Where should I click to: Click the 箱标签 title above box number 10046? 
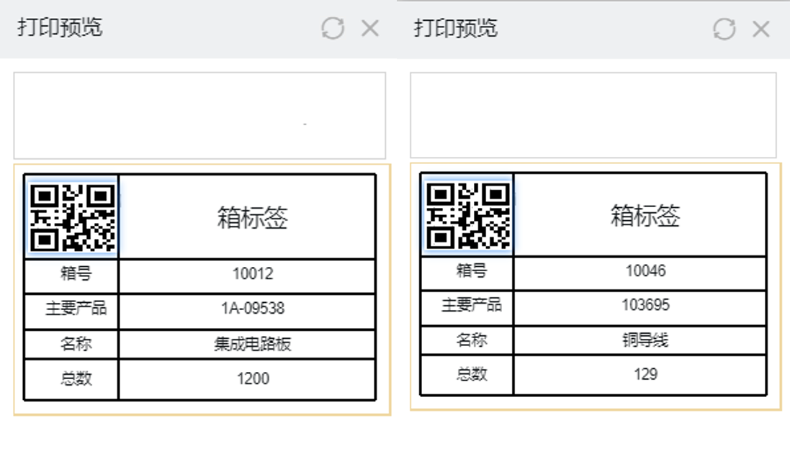tap(645, 215)
